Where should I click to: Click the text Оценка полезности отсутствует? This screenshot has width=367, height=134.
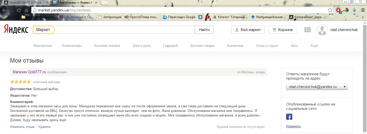(241, 127)
